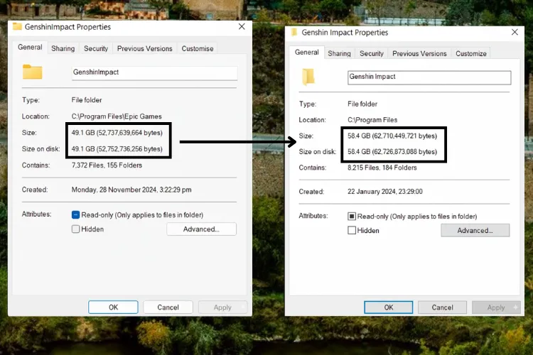533x355 pixels.
Task: Open the Security tab in the right dialog
Action: (x=371, y=53)
